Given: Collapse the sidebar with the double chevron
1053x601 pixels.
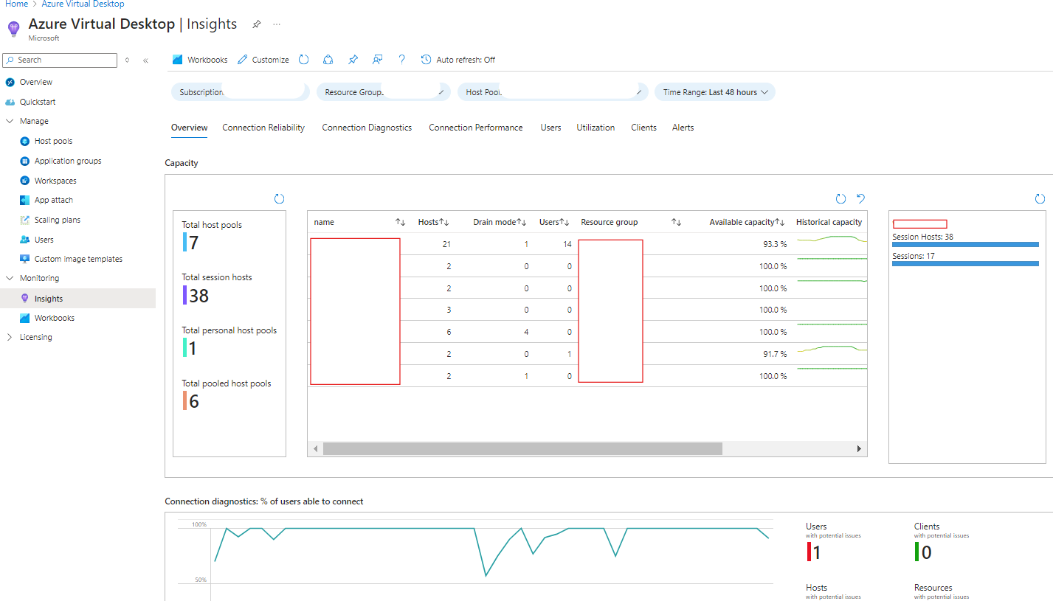Looking at the screenshot, I should click(145, 60).
